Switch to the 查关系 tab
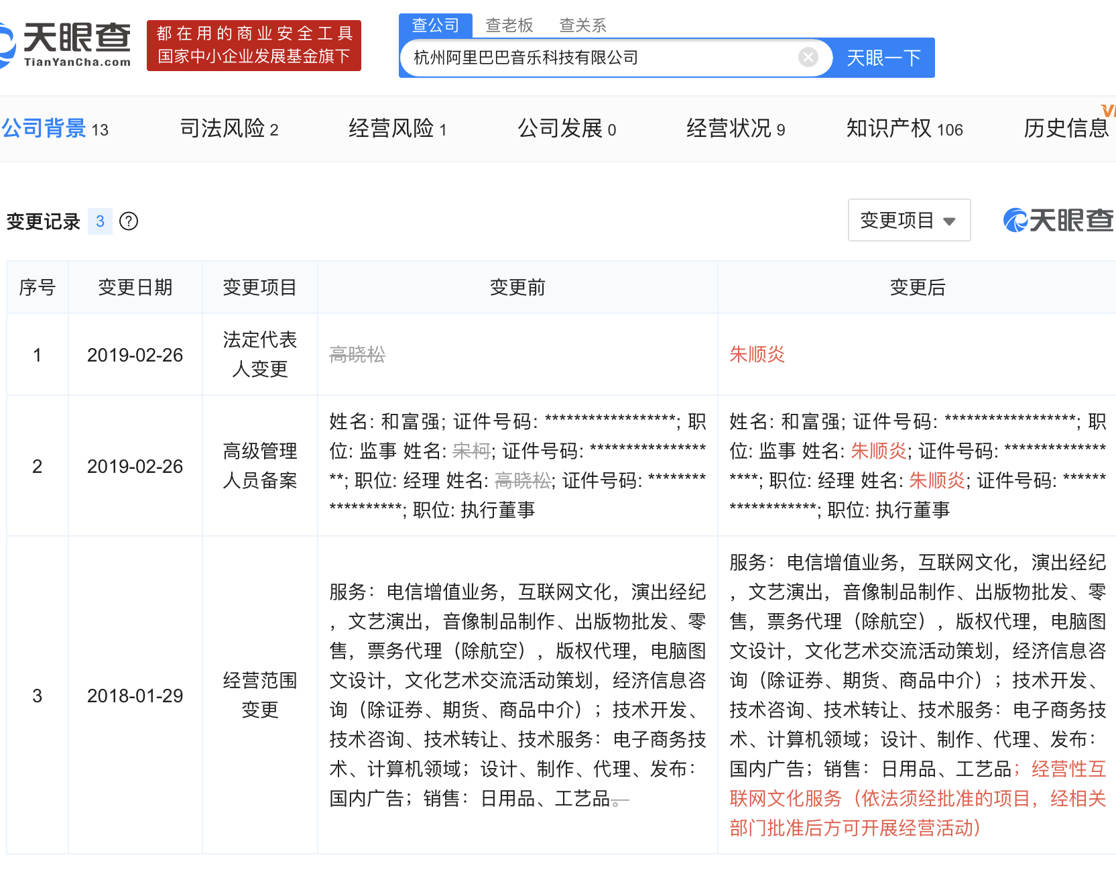The image size is (1116, 878). (583, 25)
